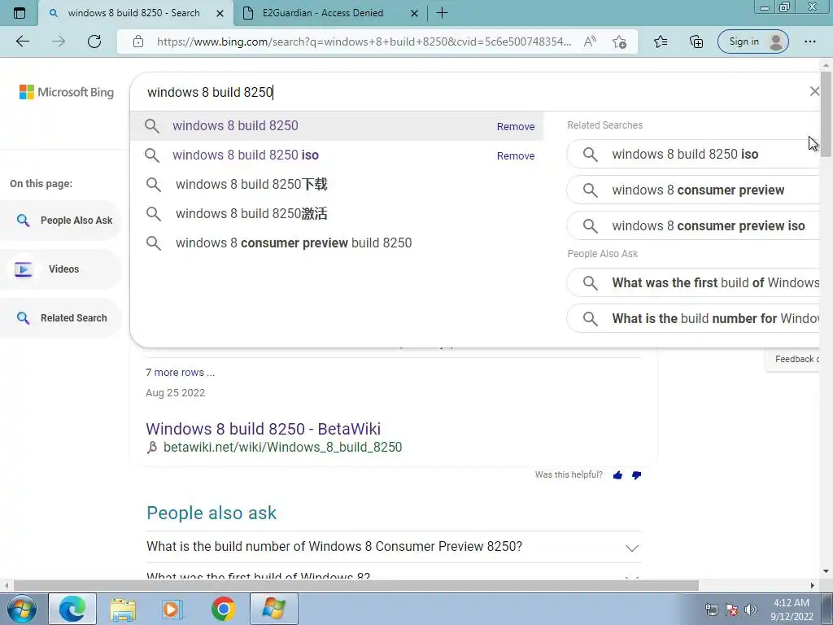This screenshot has height=625, width=833.
Task: Remove the windows 8 build 8250 history suggestion
Action: (515, 126)
